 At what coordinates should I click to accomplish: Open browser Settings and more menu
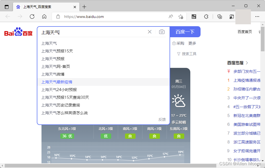tap(257, 17)
